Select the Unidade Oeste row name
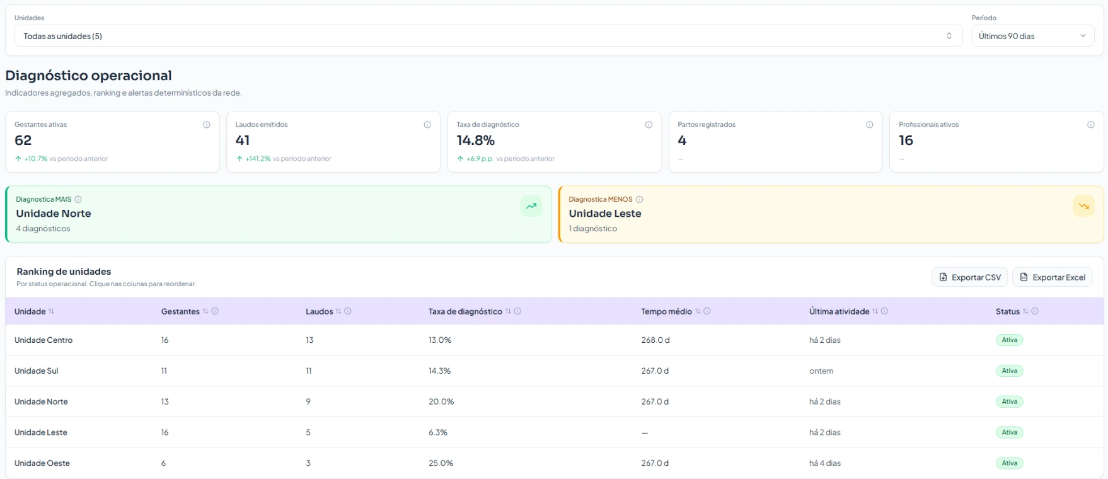This screenshot has height=479, width=1108. click(42, 463)
